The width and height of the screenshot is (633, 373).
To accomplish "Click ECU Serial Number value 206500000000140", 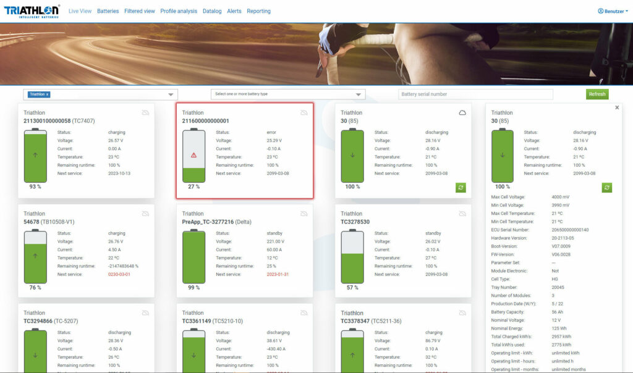I will point(570,230).
